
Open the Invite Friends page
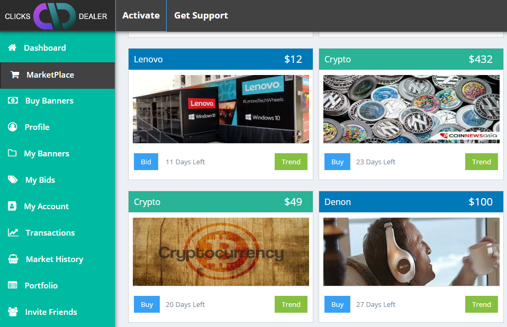57,312
